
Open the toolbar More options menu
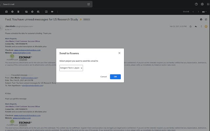58,12
